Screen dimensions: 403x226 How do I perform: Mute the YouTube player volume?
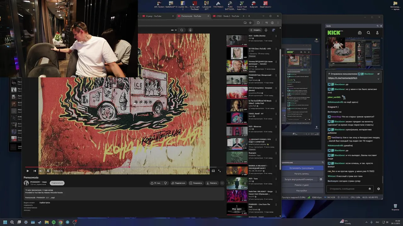(x=48, y=171)
